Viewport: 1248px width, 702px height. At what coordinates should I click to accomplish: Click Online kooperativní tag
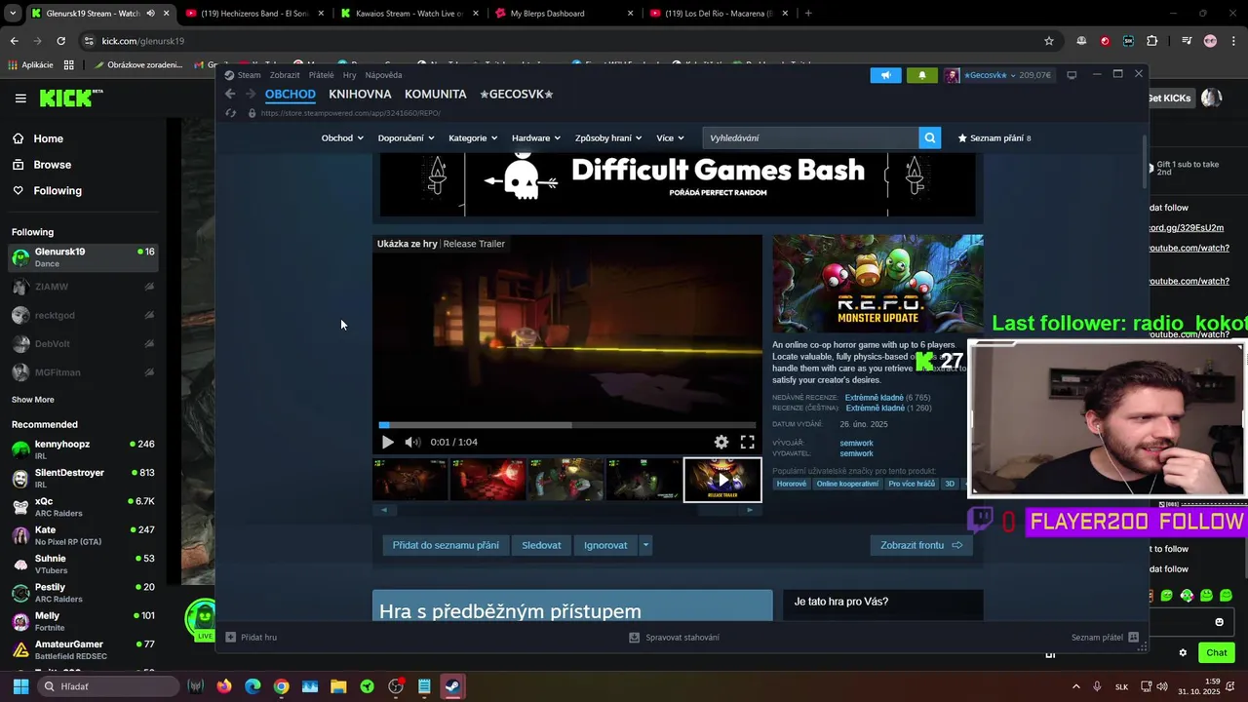coord(847,484)
